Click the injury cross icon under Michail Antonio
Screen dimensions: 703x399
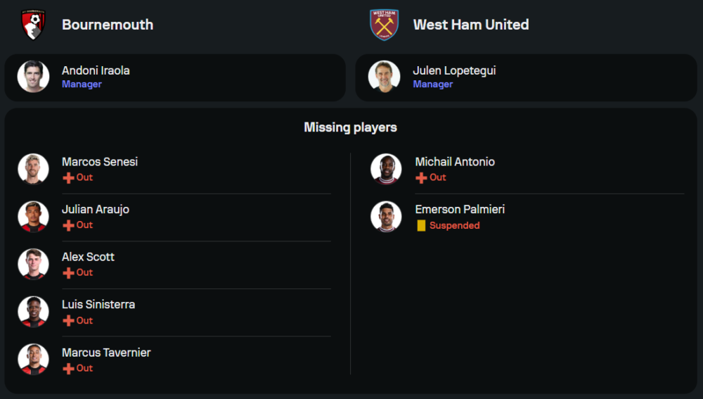click(x=421, y=178)
